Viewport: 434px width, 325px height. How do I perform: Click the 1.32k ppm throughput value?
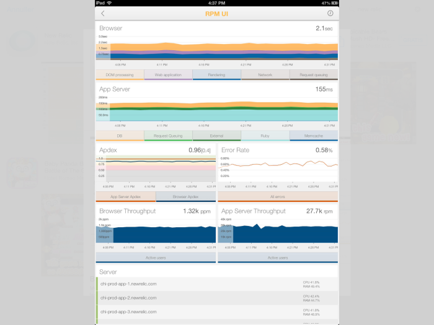[x=197, y=211]
